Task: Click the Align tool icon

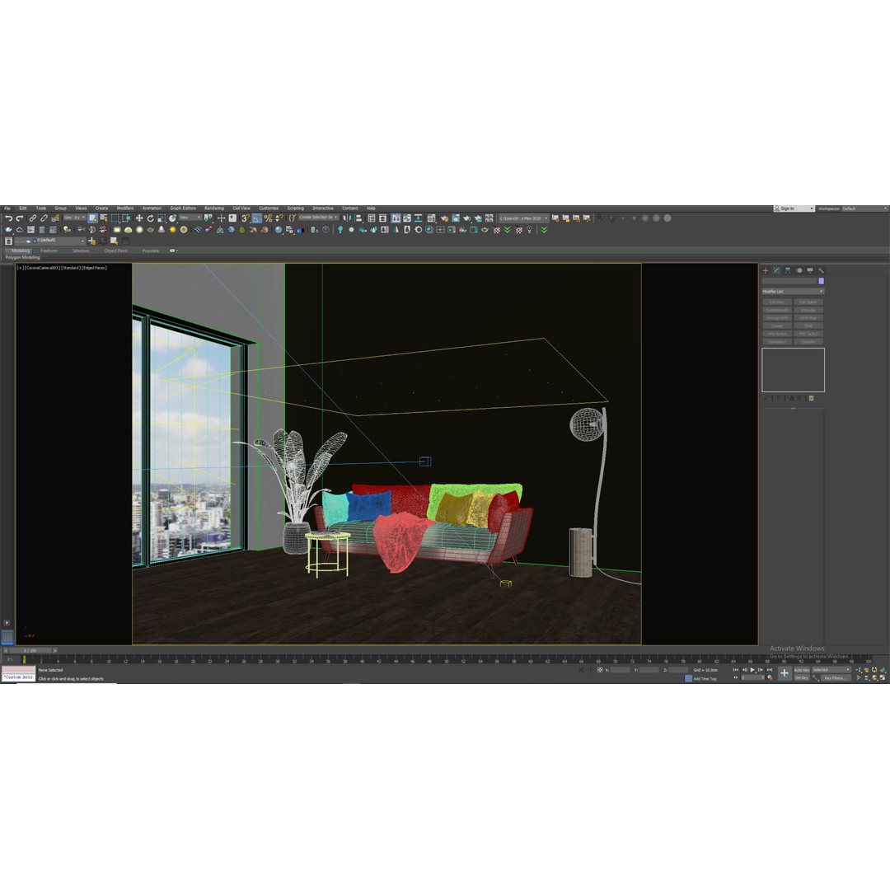Action: (358, 218)
